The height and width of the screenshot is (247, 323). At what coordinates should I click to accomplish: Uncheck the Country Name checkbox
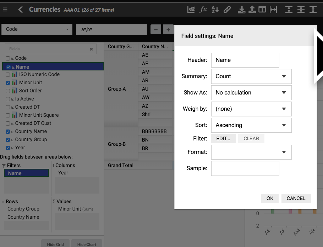(8, 132)
